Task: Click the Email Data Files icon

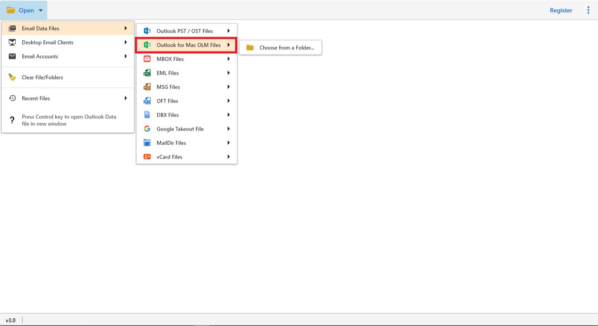Action: pos(13,28)
